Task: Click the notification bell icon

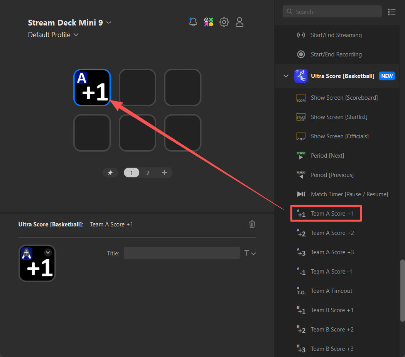Action: (x=193, y=22)
